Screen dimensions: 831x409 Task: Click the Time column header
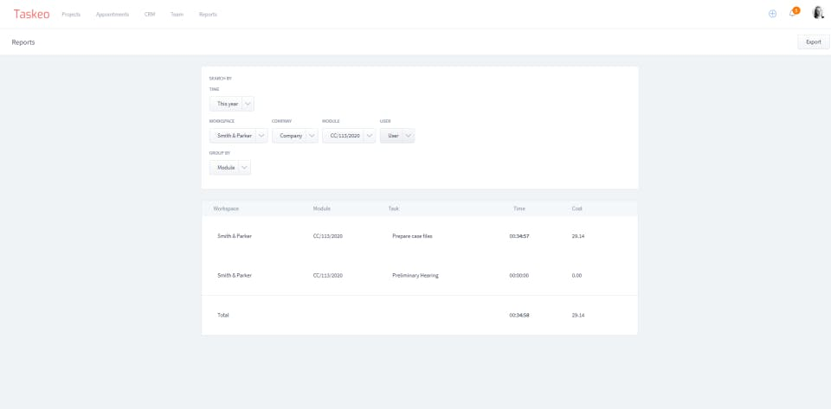point(519,208)
